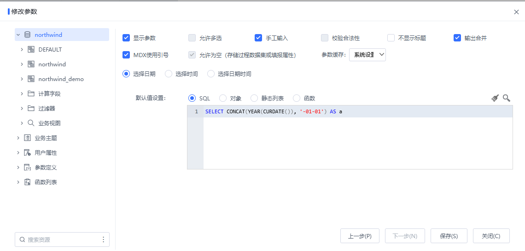Click the 过滤器 folder icon
Image resolution: width=525 pixels, height=251 pixels.
(31, 108)
